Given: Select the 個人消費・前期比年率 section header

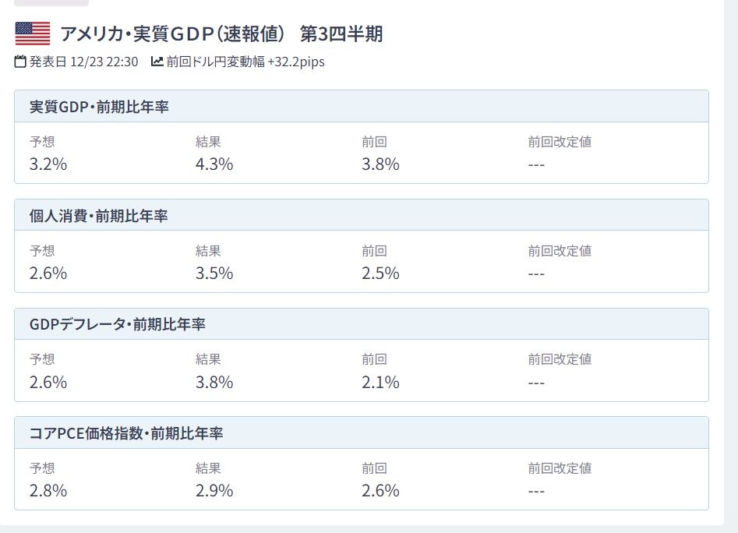Looking at the screenshot, I should click(99, 216).
